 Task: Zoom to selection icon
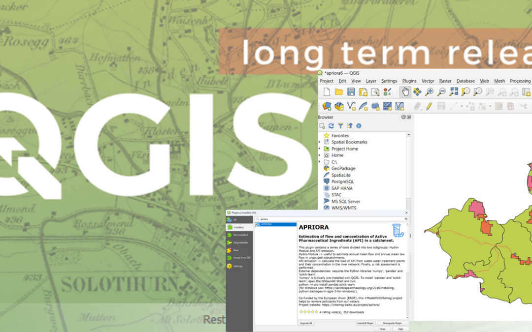point(465,92)
